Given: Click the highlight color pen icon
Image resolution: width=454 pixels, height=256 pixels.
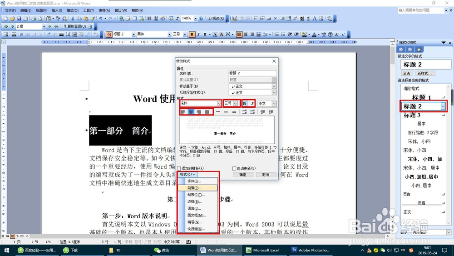Looking at the screenshot, I should [304, 34].
